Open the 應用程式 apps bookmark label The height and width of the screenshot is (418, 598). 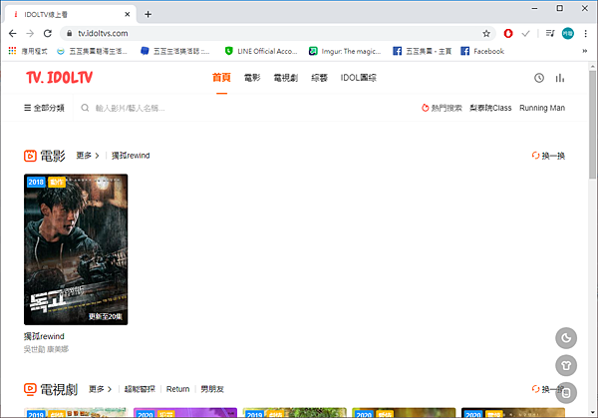pyautogui.click(x=34, y=51)
